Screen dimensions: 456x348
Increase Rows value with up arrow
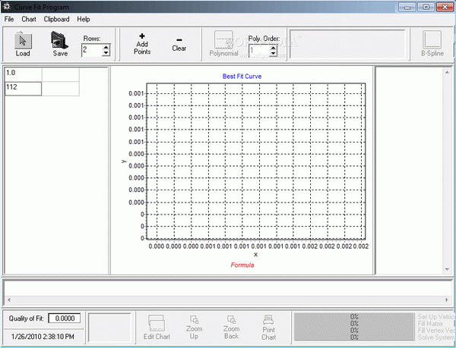click(106, 48)
